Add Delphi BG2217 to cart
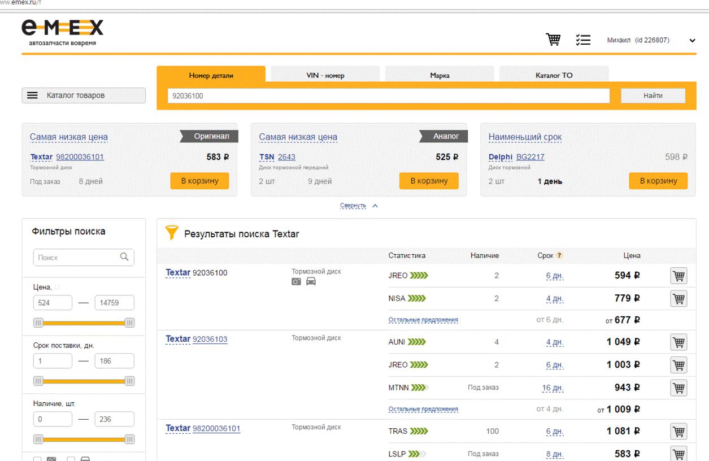 click(x=658, y=181)
